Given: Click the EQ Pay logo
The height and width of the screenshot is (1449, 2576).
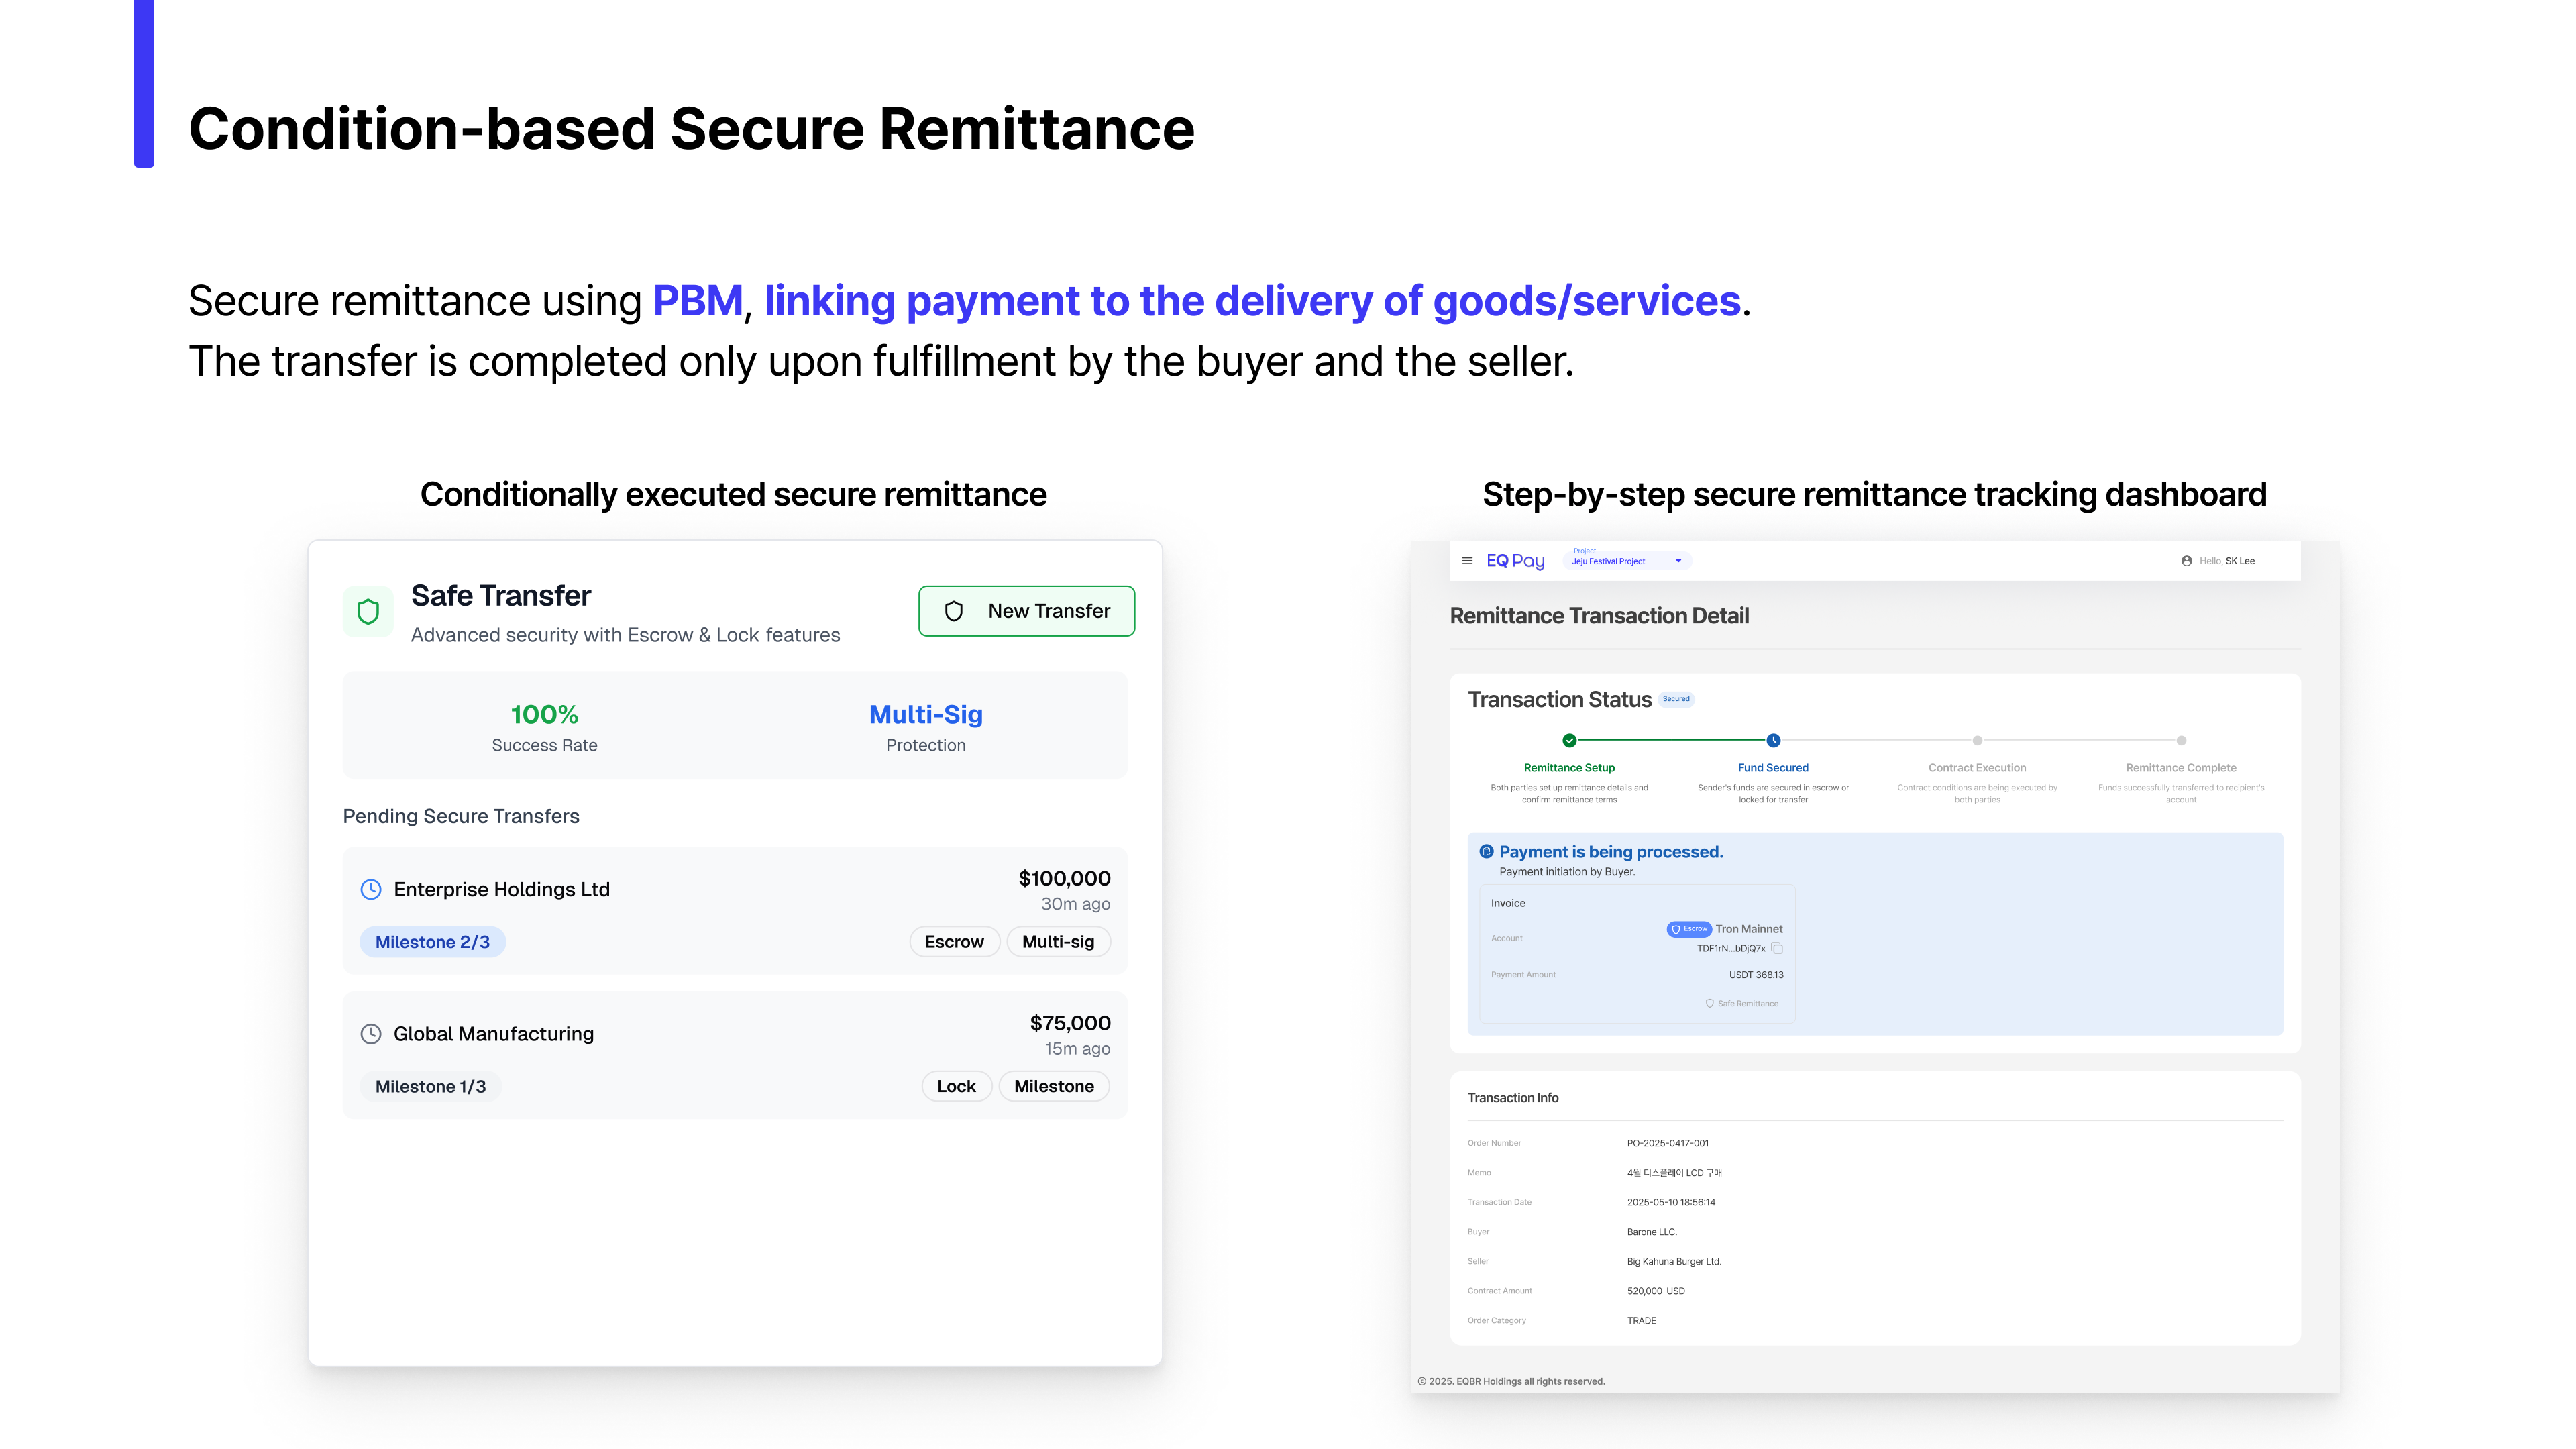Looking at the screenshot, I should click(1515, 561).
